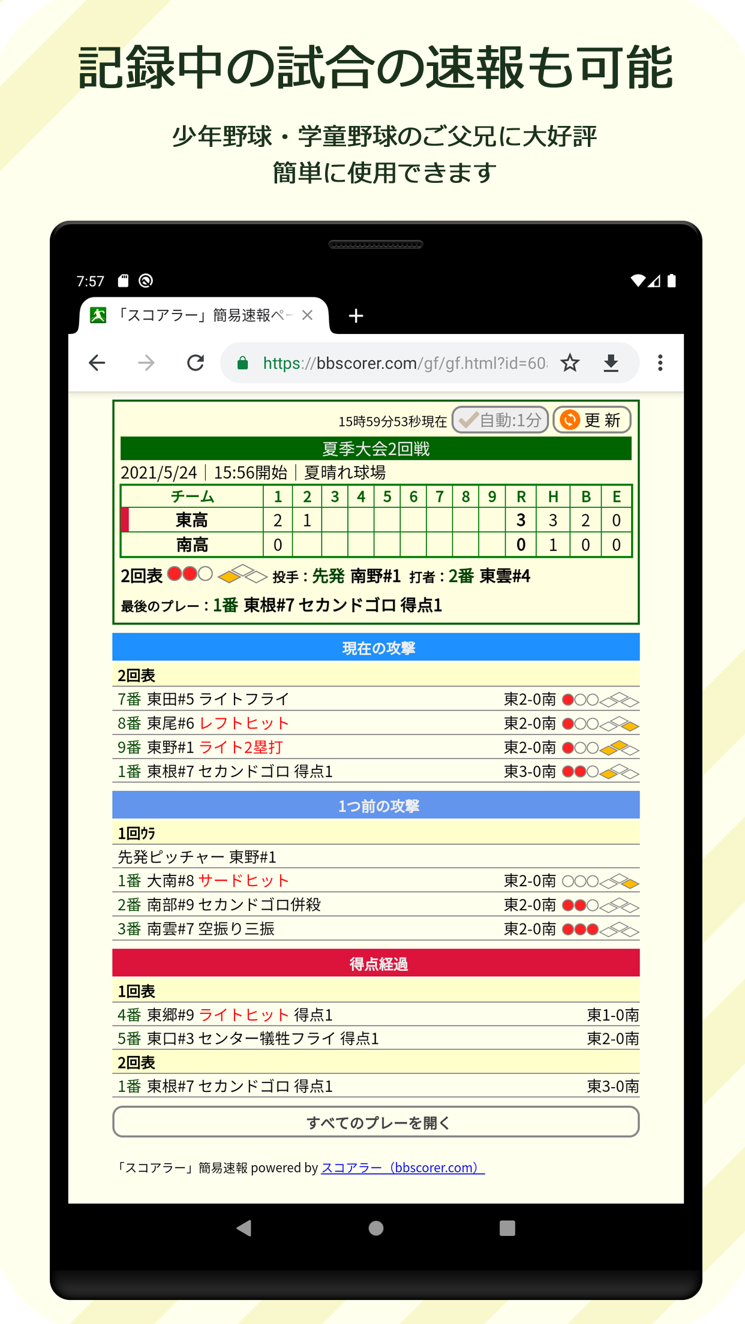Screen dimensions: 745x1324
Task: Close the スコアラー簡易速報 tab
Action: [308, 315]
